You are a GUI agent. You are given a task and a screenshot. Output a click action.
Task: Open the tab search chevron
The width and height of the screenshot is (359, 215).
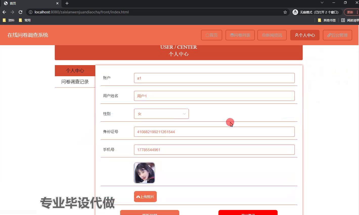(322, 3)
